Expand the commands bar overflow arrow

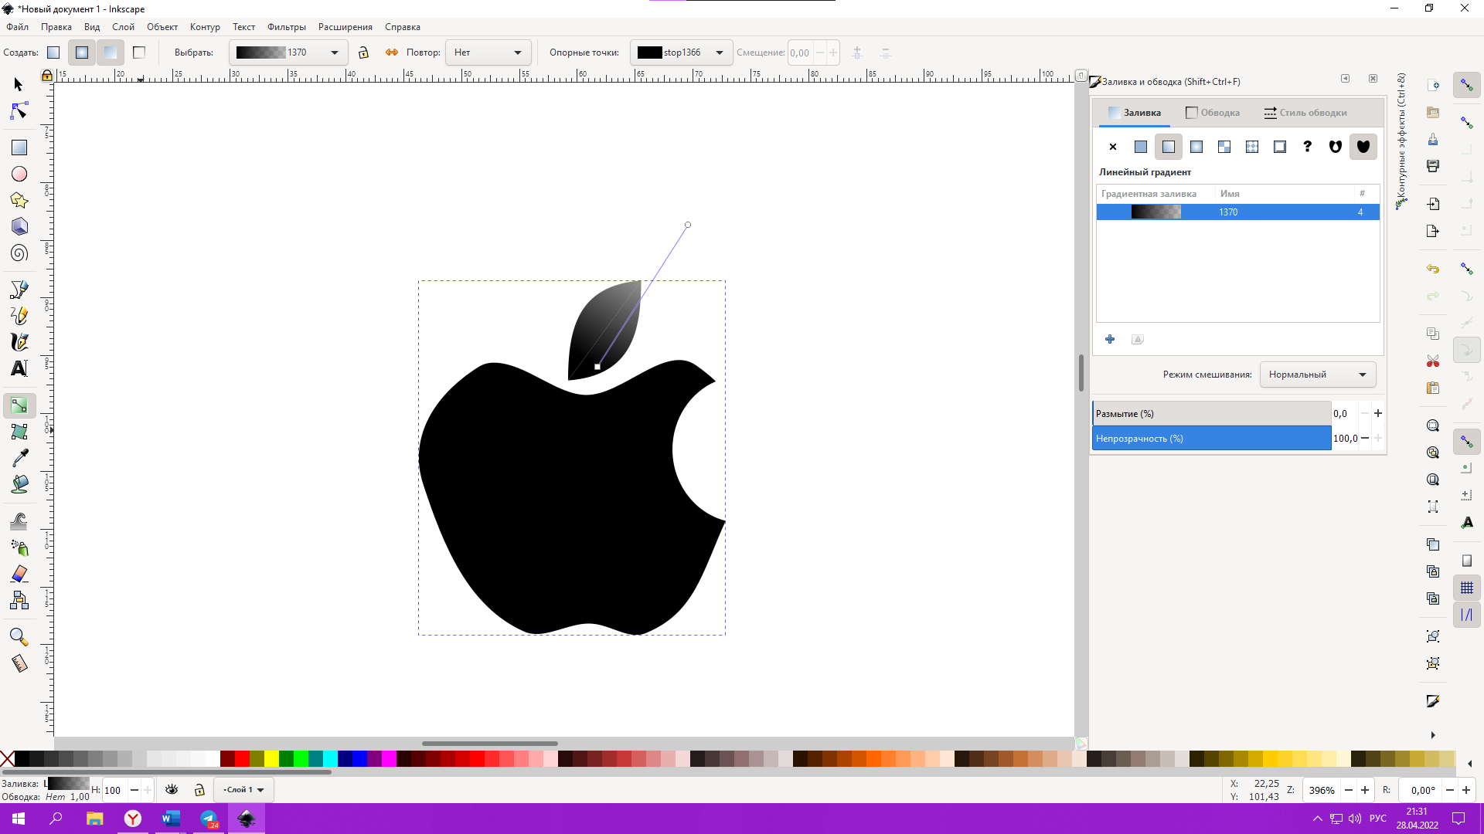[1433, 735]
